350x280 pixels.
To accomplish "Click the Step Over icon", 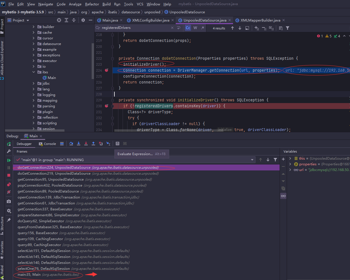I will [x=71, y=144].
